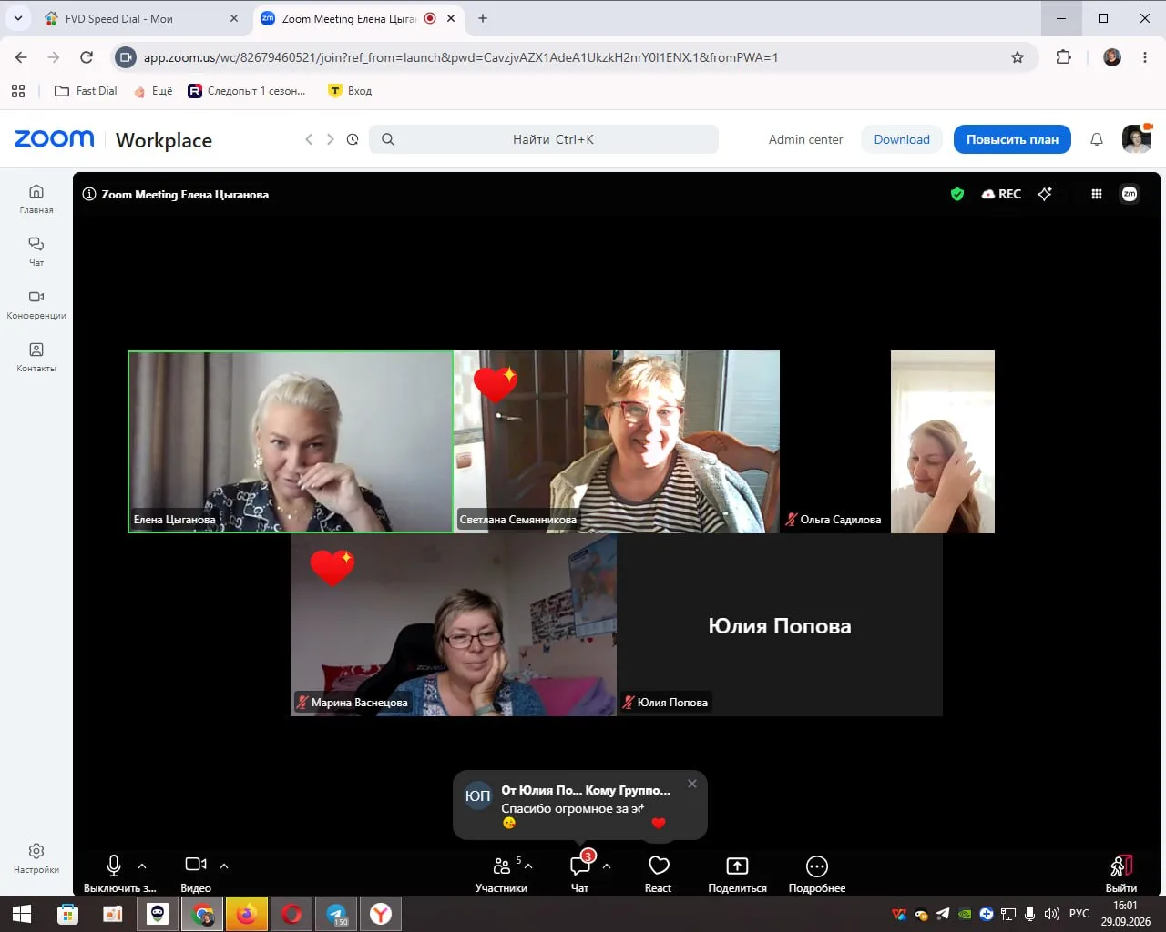Select the video tile of Светлана Семянникова

(617, 441)
